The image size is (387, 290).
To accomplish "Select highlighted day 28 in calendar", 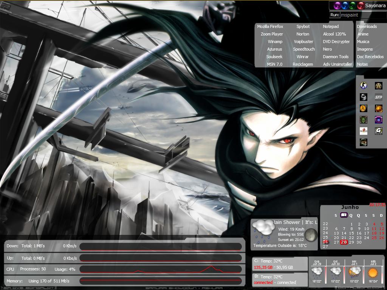I will (x=344, y=242).
